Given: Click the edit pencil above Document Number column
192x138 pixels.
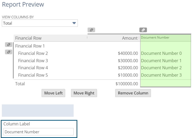Looking at the screenshot, I should [143, 30].
